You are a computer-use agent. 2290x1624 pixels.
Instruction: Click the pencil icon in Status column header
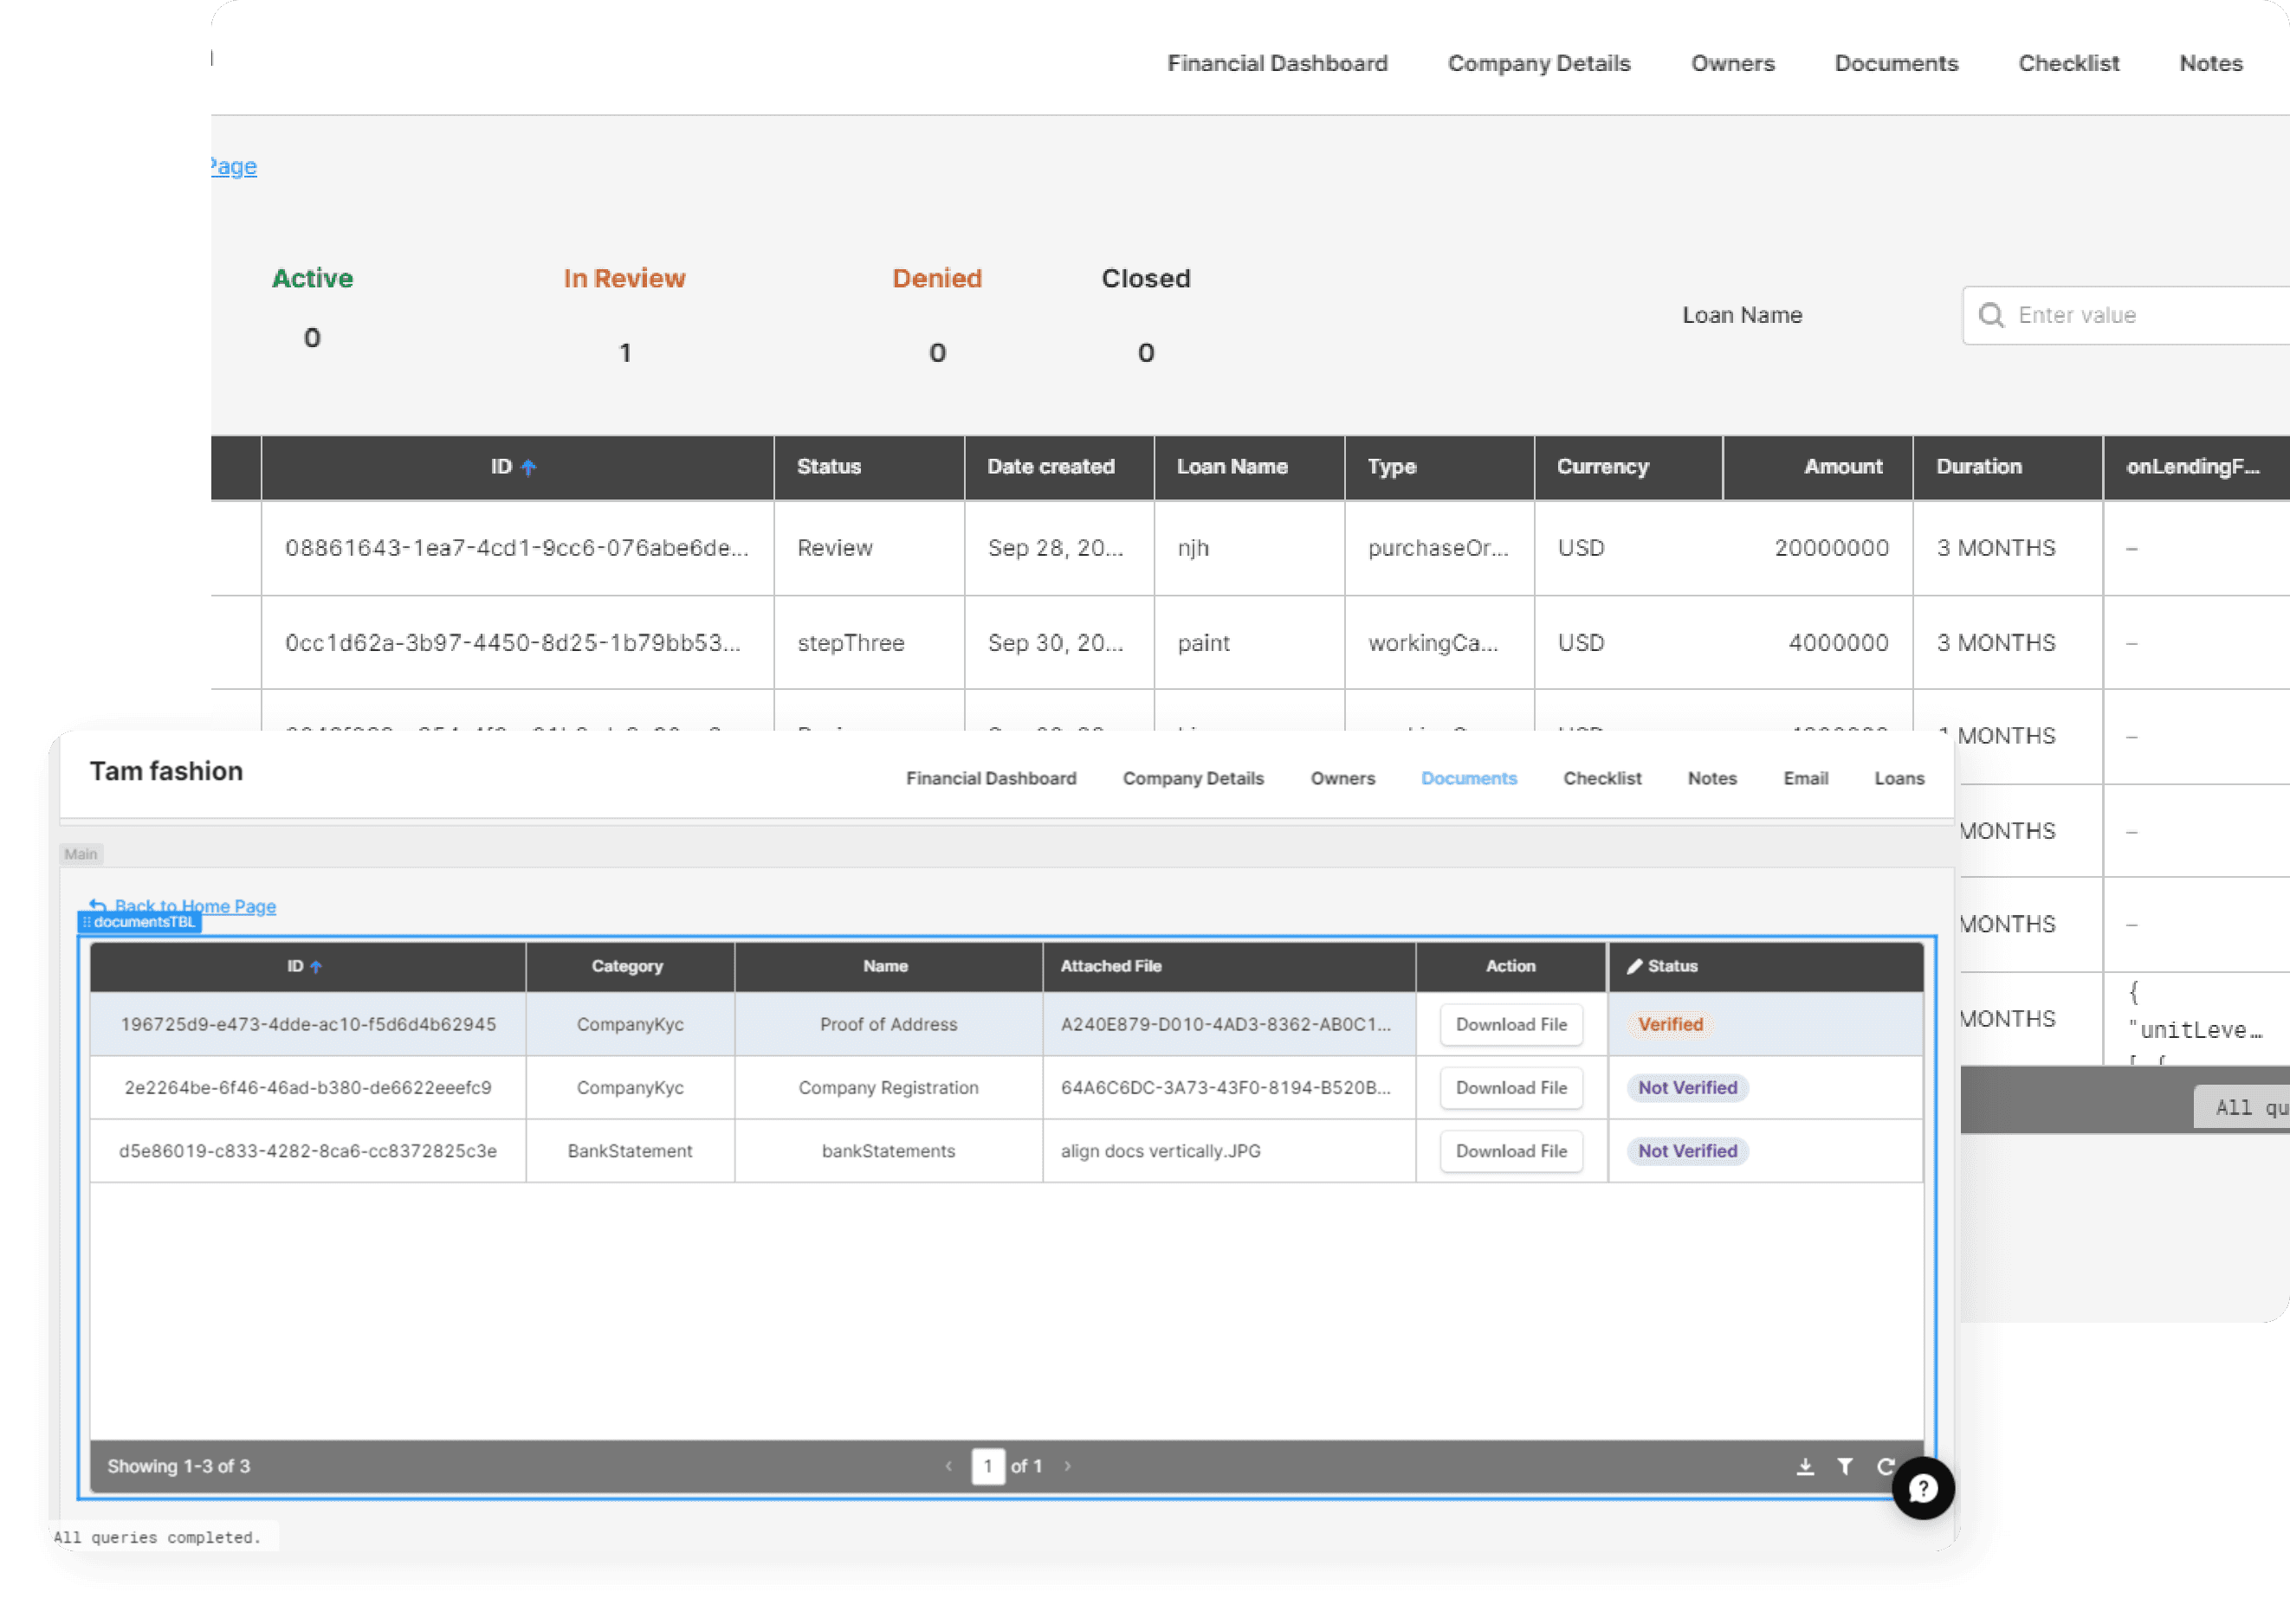pos(1633,966)
